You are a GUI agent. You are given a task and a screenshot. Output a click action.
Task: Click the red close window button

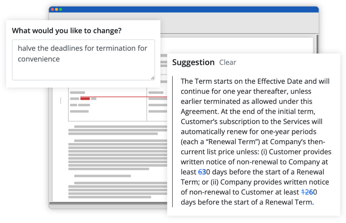(52, 9)
